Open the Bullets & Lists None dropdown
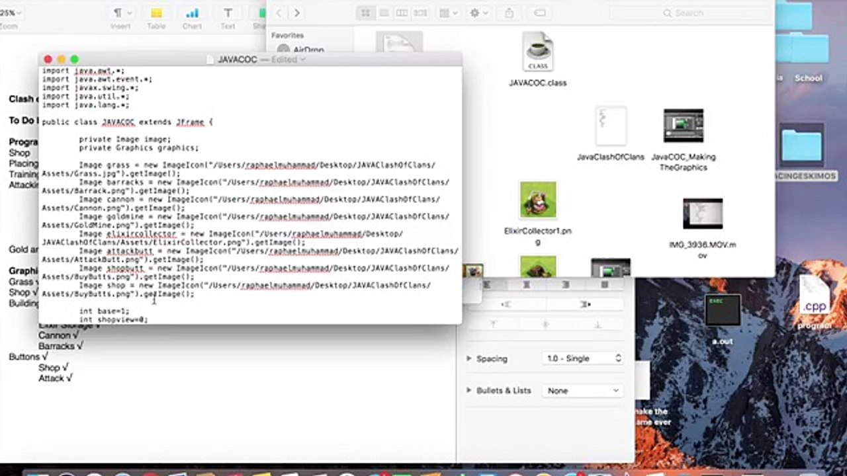847x476 pixels. [x=582, y=391]
